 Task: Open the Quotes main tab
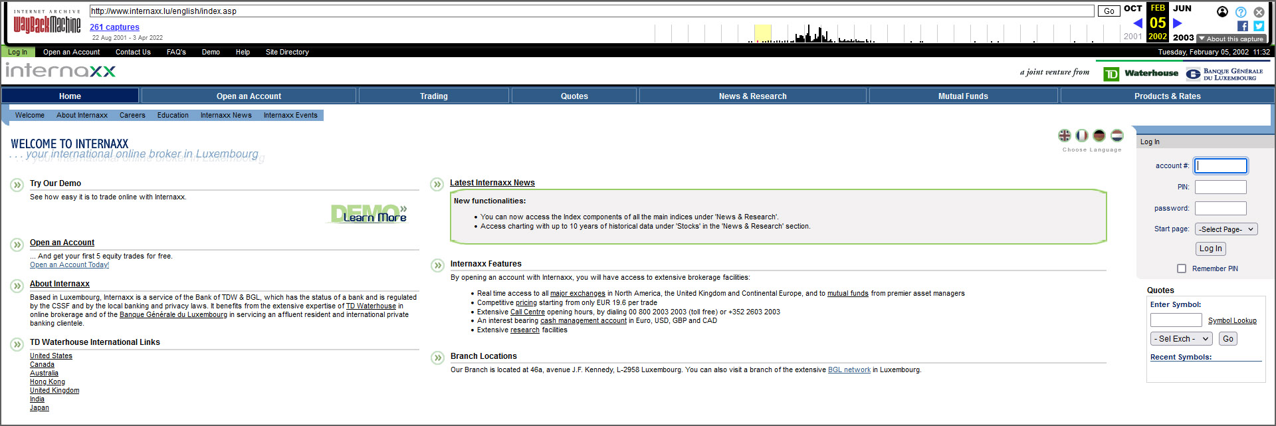574,96
